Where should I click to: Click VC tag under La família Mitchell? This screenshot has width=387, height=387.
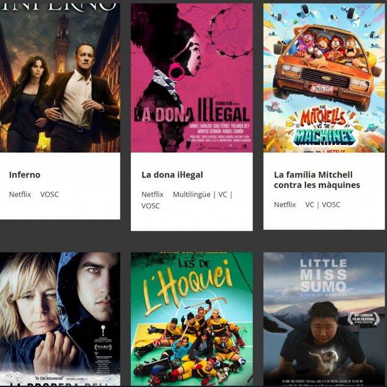click(x=310, y=205)
